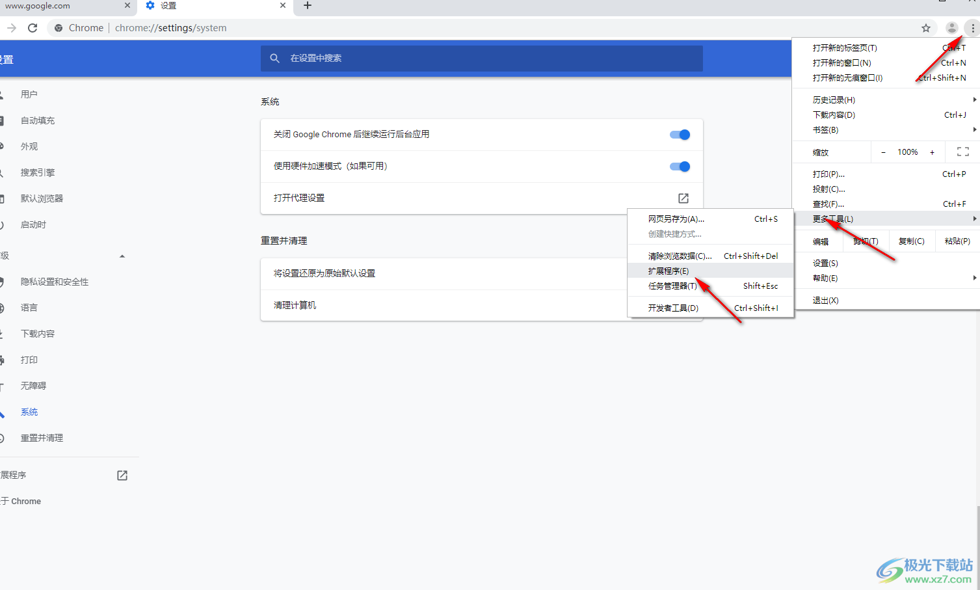Bookmark this page with the star icon

click(926, 28)
